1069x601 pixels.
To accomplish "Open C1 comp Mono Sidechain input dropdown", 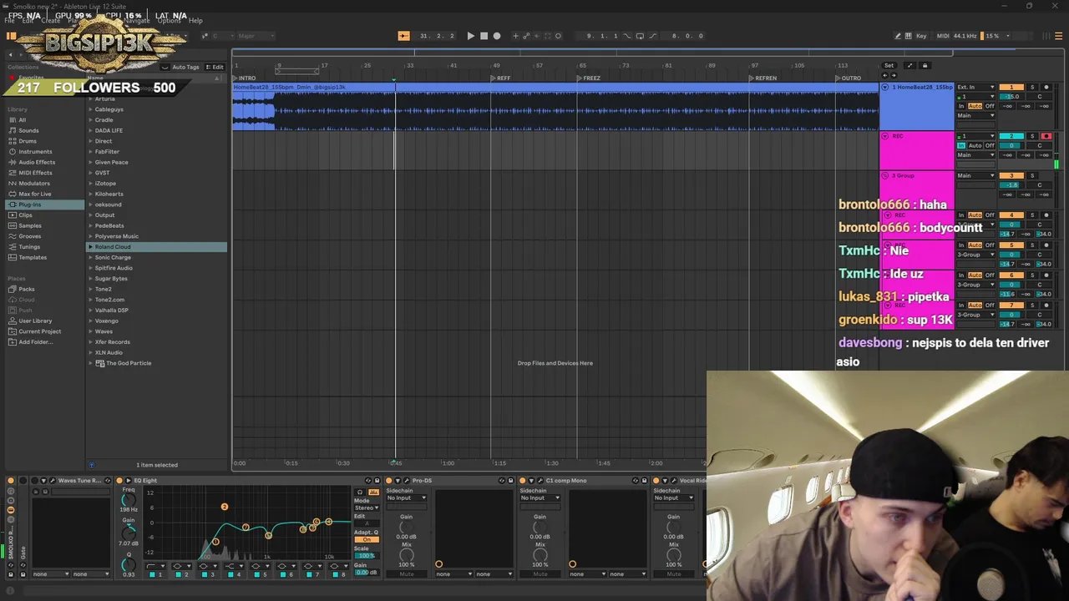I will [x=540, y=498].
